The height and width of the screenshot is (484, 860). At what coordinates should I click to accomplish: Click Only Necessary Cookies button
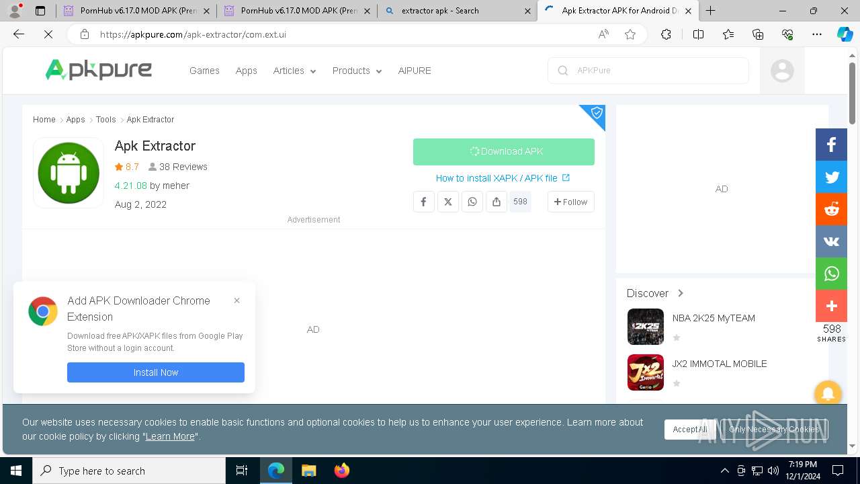[x=774, y=430]
